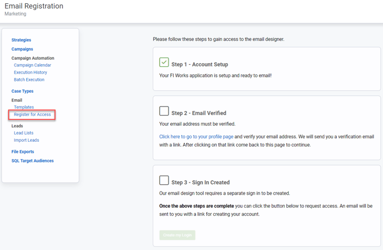Open Batch Execution page
The height and width of the screenshot is (250, 383).
[29, 80]
